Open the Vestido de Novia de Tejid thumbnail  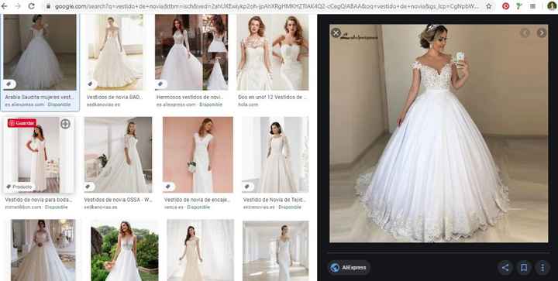tap(275, 155)
